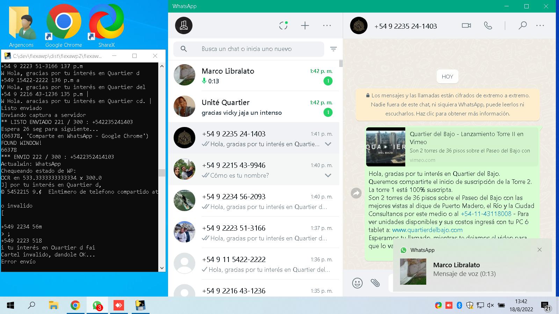The image size is (559, 314).
Task: Open the chat filter icon
Action: pos(334,49)
